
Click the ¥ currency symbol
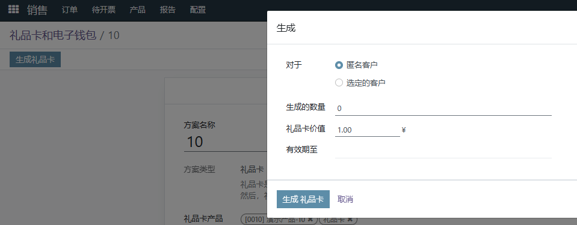[404, 130]
